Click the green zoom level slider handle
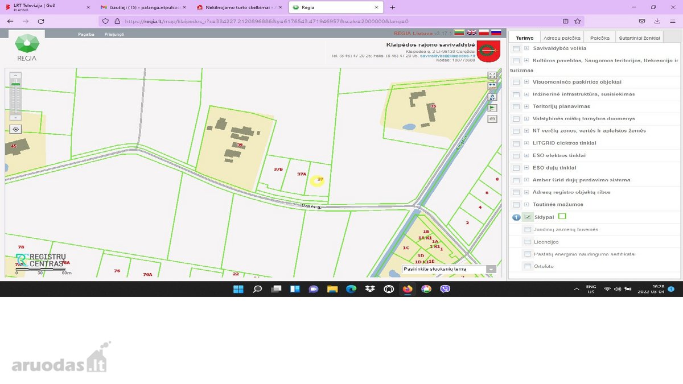The height and width of the screenshot is (384, 683). (16, 84)
